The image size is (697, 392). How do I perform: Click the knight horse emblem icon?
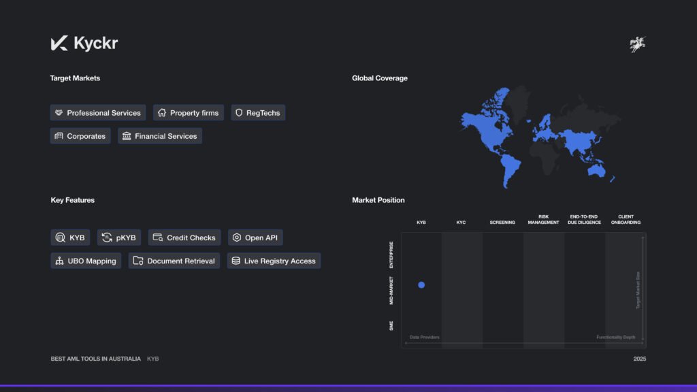coord(637,44)
